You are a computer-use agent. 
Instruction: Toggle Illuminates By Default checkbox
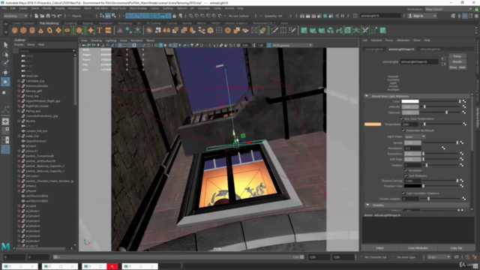click(x=403, y=130)
